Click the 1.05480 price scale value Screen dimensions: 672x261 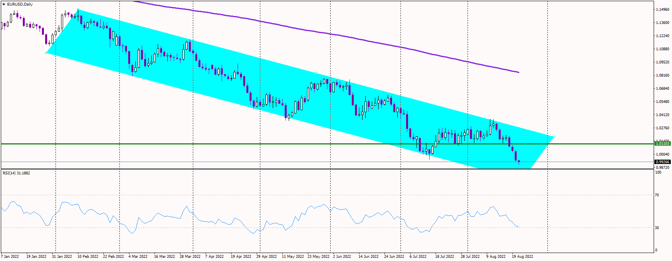coord(663,102)
